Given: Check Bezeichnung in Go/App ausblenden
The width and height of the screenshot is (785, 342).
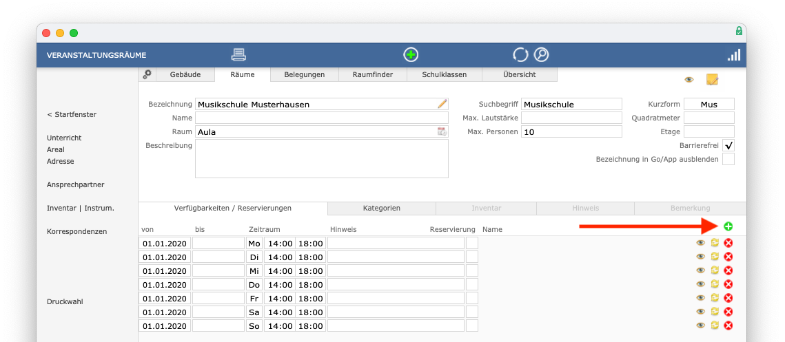Looking at the screenshot, I should (728, 159).
